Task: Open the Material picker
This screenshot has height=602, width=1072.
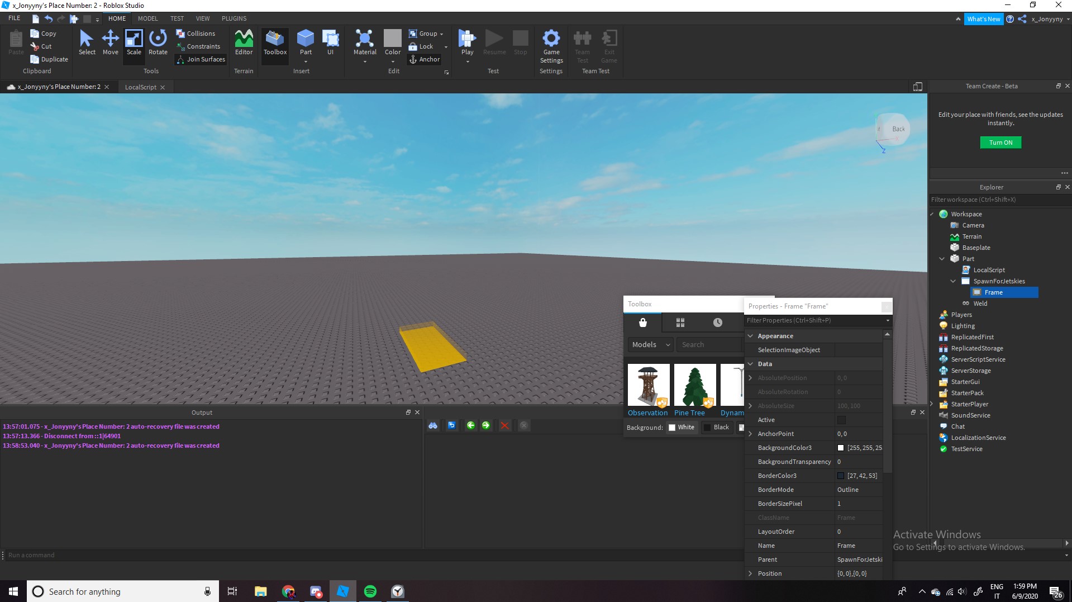Action: point(365,42)
